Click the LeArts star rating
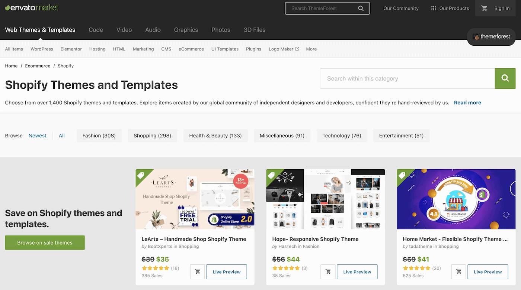The width and height of the screenshot is (521, 290). pyautogui.click(x=155, y=268)
